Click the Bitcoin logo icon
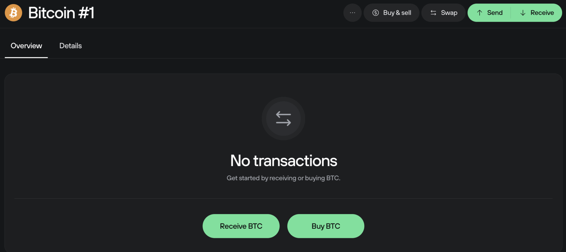This screenshot has width=566, height=252. pos(13,13)
